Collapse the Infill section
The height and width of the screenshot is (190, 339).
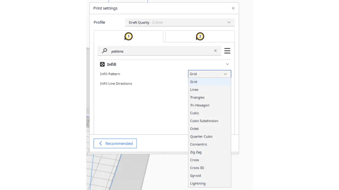point(227,64)
